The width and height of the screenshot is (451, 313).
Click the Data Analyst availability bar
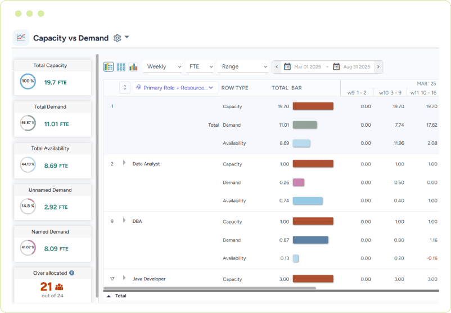click(308, 201)
